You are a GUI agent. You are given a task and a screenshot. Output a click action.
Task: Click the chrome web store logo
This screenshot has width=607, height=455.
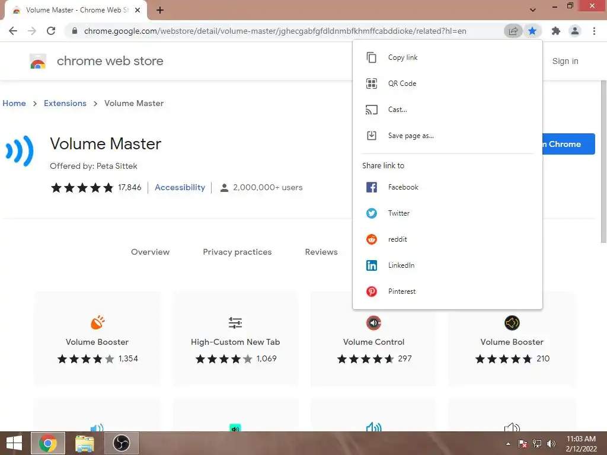pyautogui.click(x=38, y=61)
